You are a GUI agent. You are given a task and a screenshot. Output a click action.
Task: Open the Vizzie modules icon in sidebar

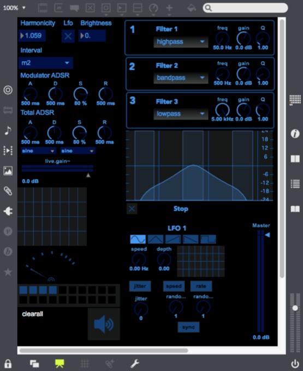point(8,231)
